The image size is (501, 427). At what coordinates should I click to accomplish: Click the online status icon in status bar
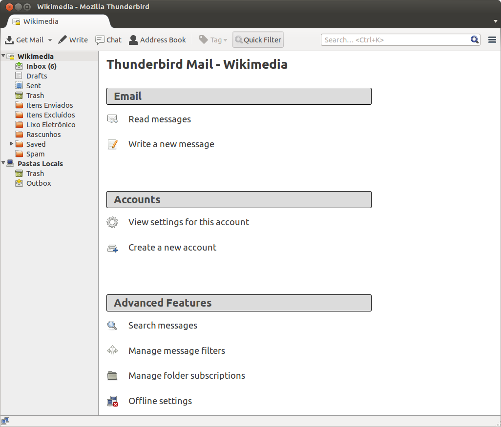[x=5, y=421]
